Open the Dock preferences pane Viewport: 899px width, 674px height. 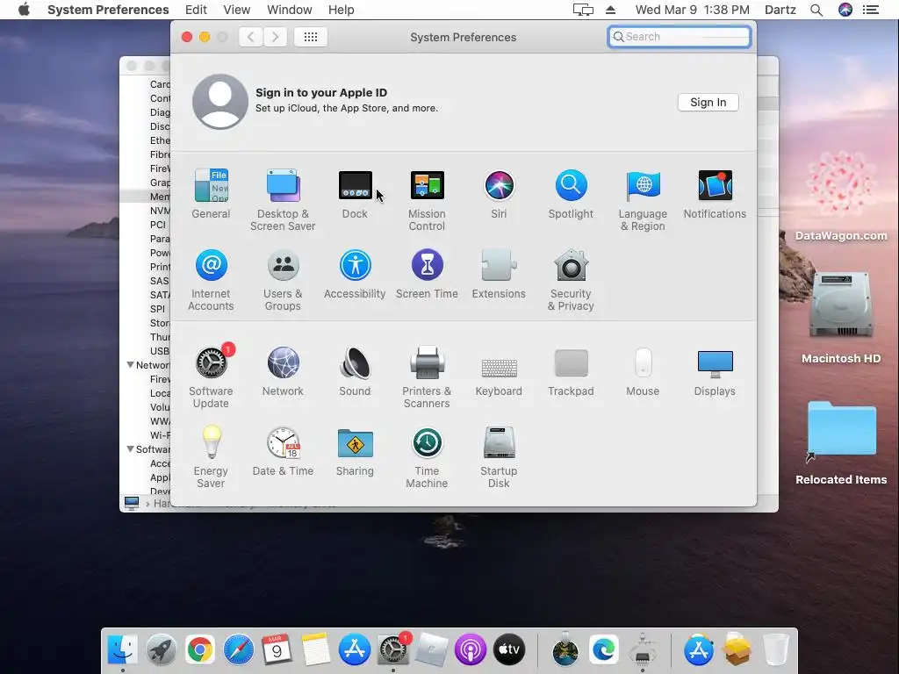click(x=355, y=193)
